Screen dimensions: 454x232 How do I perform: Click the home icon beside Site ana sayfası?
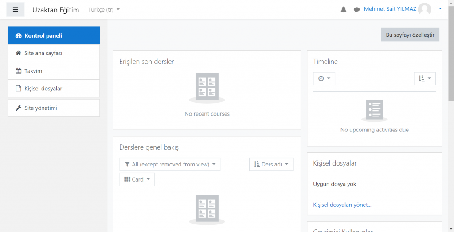[x=19, y=53]
